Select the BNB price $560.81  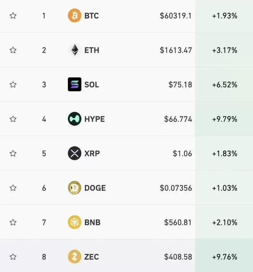click(178, 222)
